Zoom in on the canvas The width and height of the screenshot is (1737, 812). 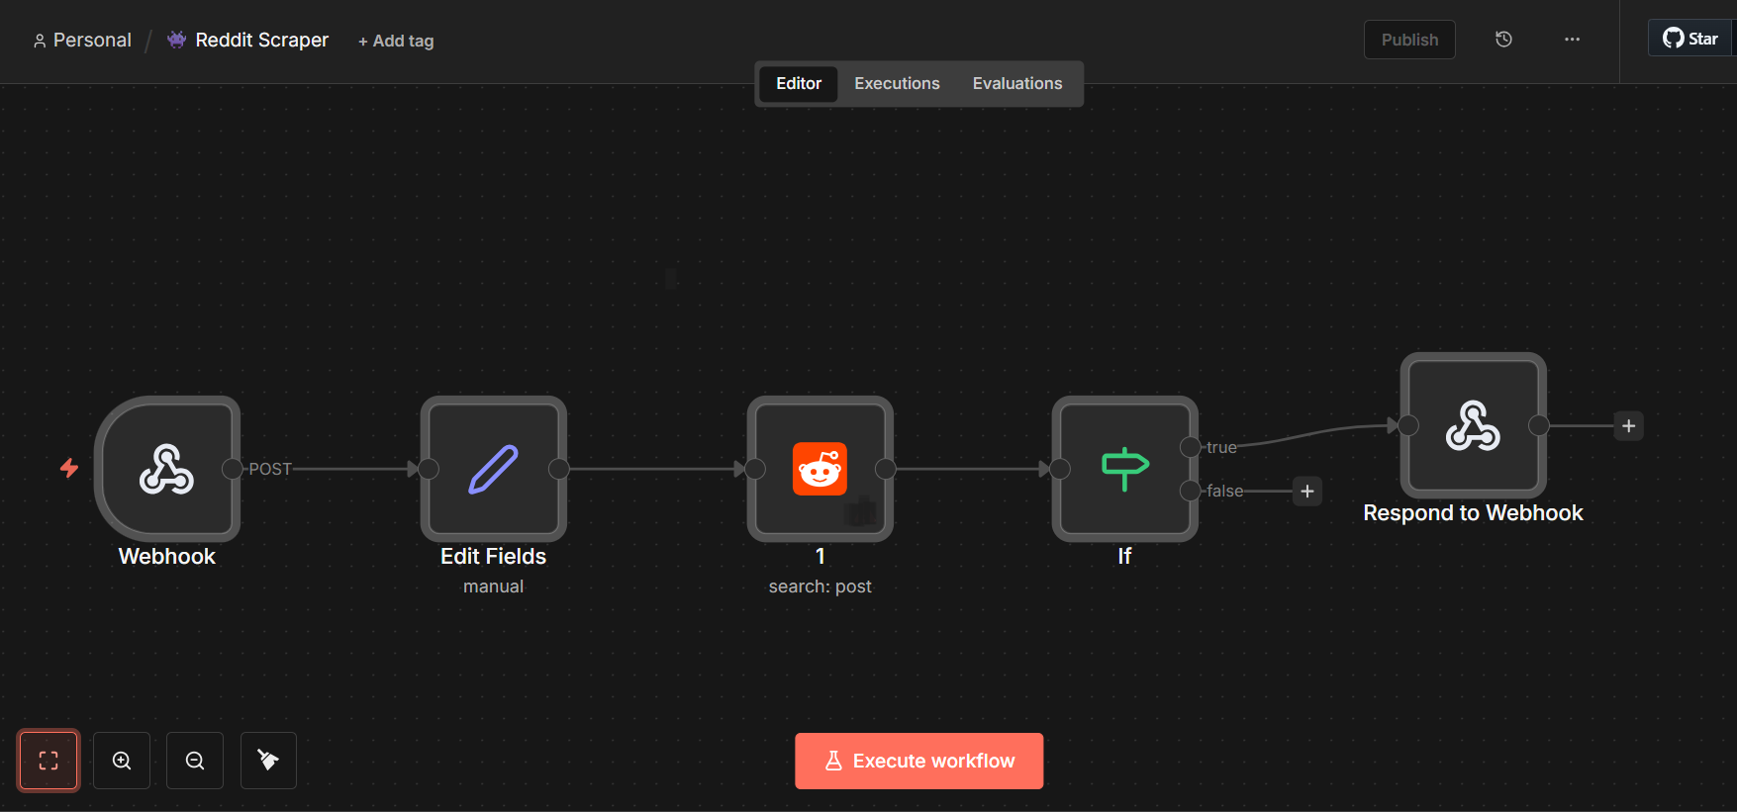coord(122,761)
